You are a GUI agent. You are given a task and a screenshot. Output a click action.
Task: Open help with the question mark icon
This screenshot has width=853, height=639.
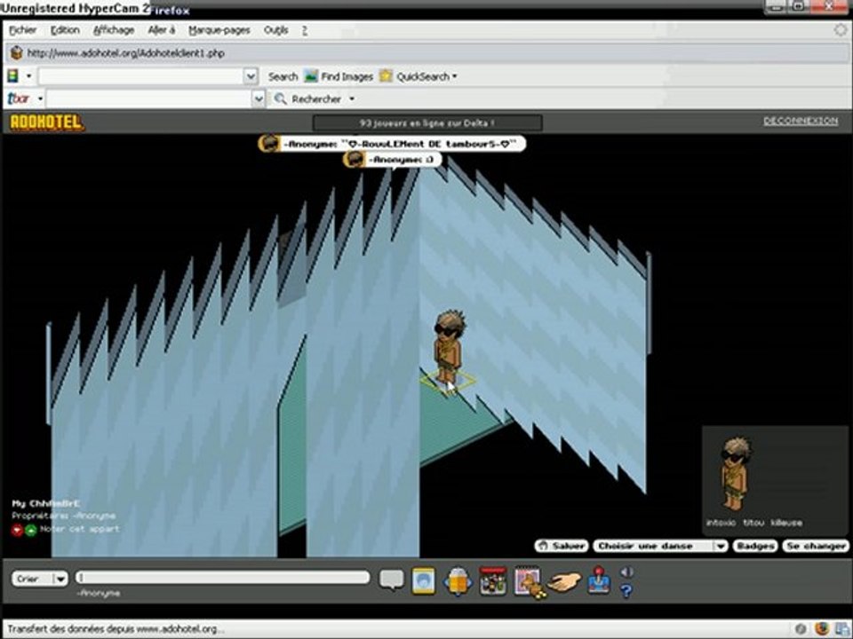point(626,591)
